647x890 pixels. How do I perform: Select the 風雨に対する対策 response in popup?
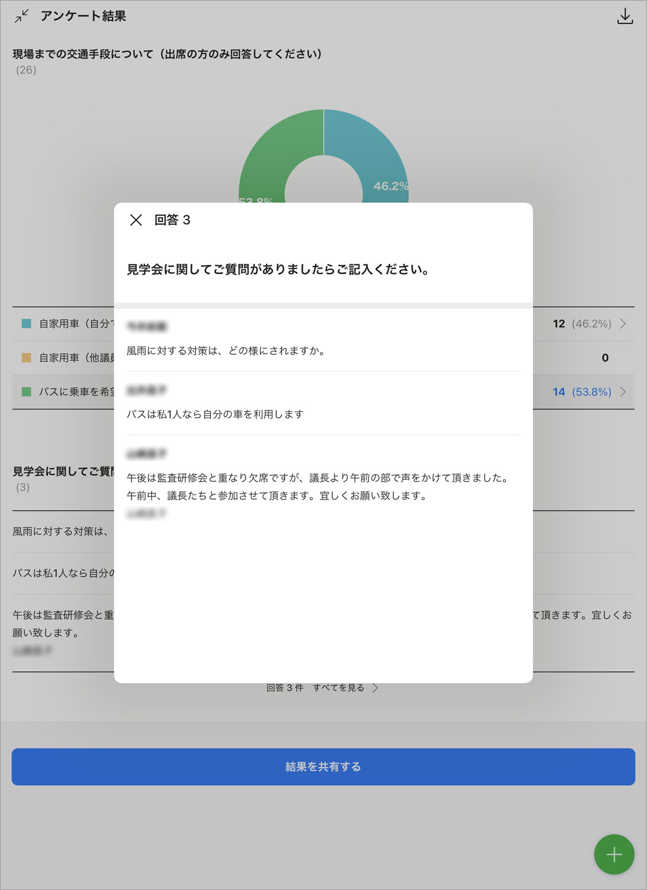pos(227,351)
